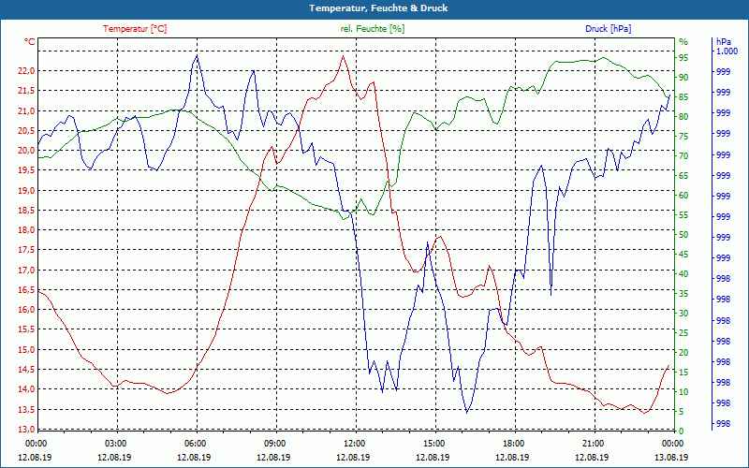Click the green '30' humidity axis value

(x=683, y=314)
